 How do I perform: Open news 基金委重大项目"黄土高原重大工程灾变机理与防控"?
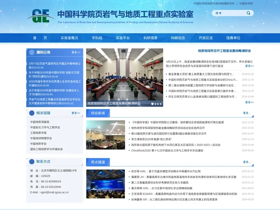201,74
